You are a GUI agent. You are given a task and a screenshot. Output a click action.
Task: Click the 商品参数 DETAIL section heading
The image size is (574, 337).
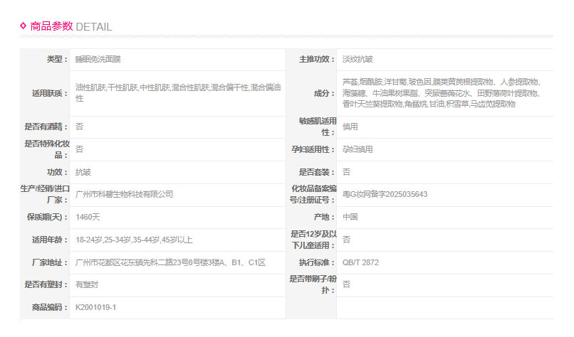(71, 26)
